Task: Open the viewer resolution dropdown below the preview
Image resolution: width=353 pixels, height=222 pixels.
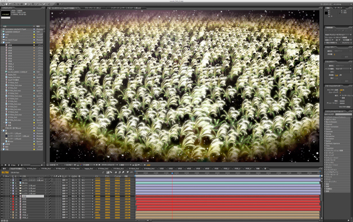Action: (x=89, y=165)
